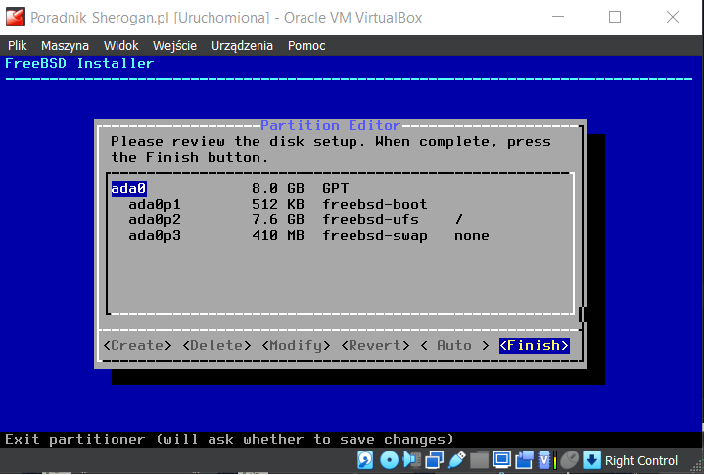Open the Maszyna menu

[x=65, y=45]
